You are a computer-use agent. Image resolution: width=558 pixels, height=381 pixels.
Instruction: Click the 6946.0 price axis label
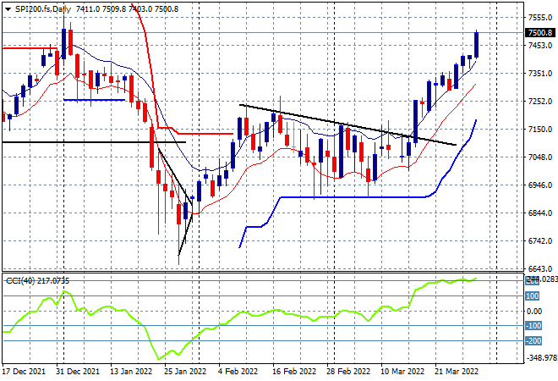[x=540, y=185]
